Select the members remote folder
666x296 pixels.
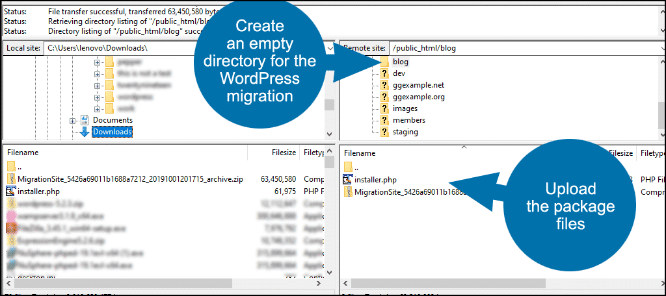[409, 120]
